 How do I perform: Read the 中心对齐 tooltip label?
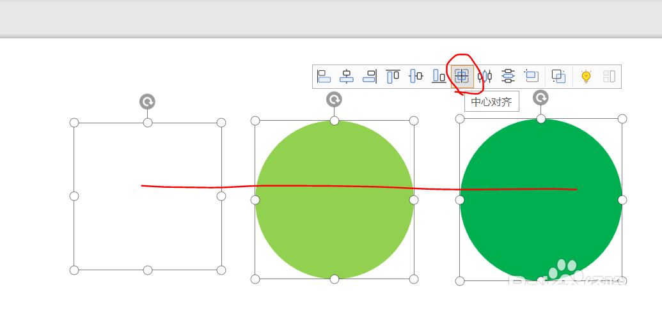pos(491,102)
